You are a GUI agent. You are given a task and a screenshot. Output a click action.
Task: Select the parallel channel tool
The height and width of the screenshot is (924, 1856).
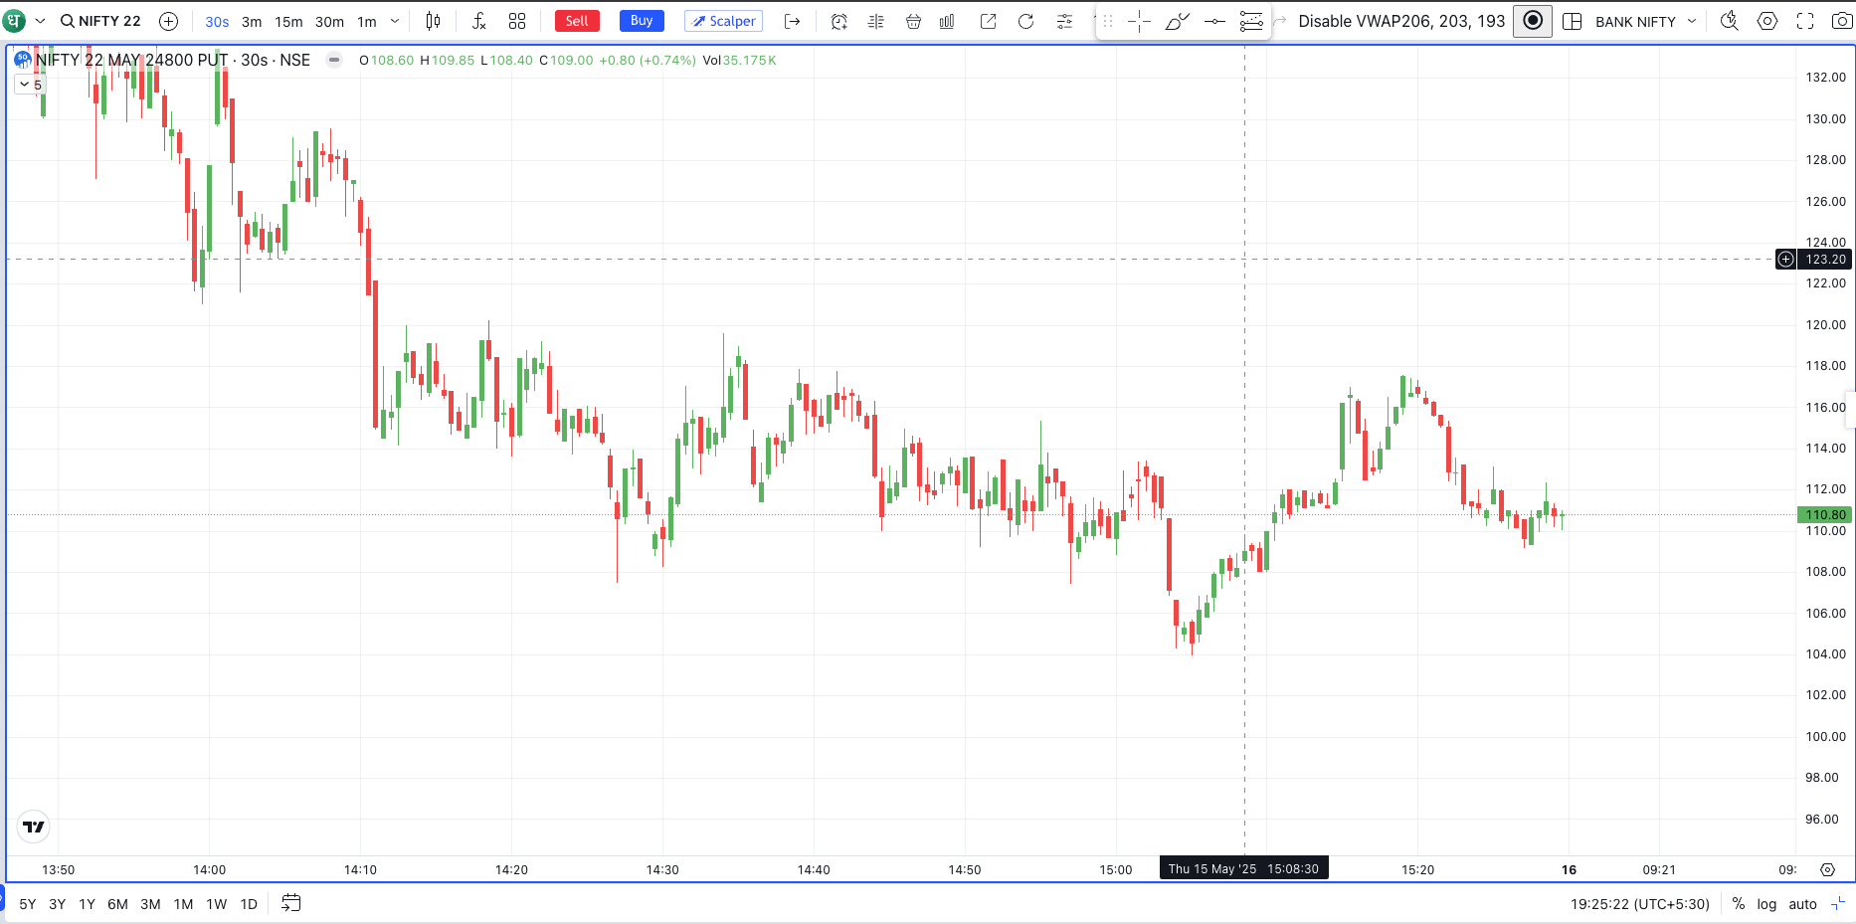(1251, 21)
